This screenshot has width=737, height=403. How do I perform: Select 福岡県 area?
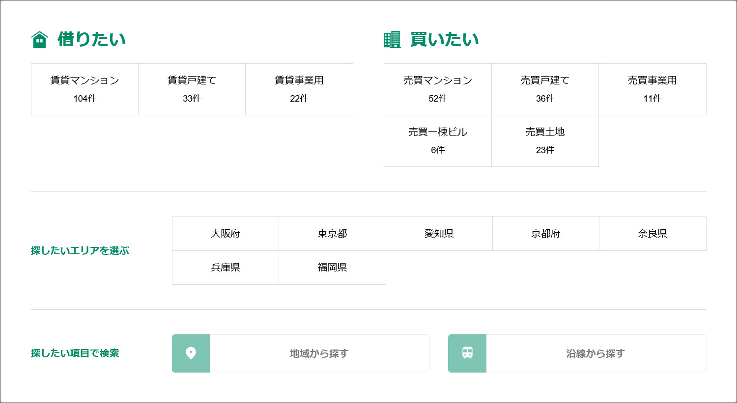[x=332, y=268]
